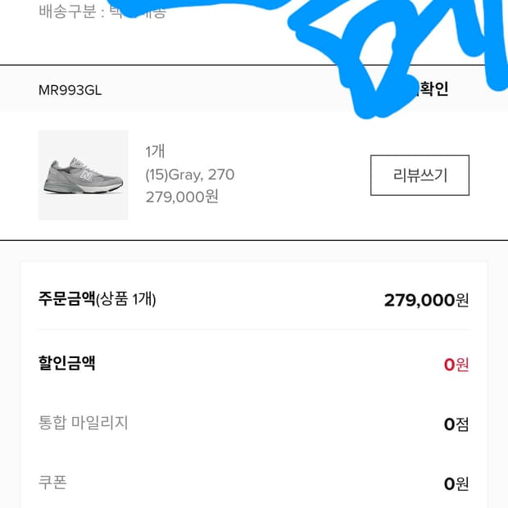This screenshot has height=508, width=508.
Task: Click the 할인금액 label
Action: point(67,363)
